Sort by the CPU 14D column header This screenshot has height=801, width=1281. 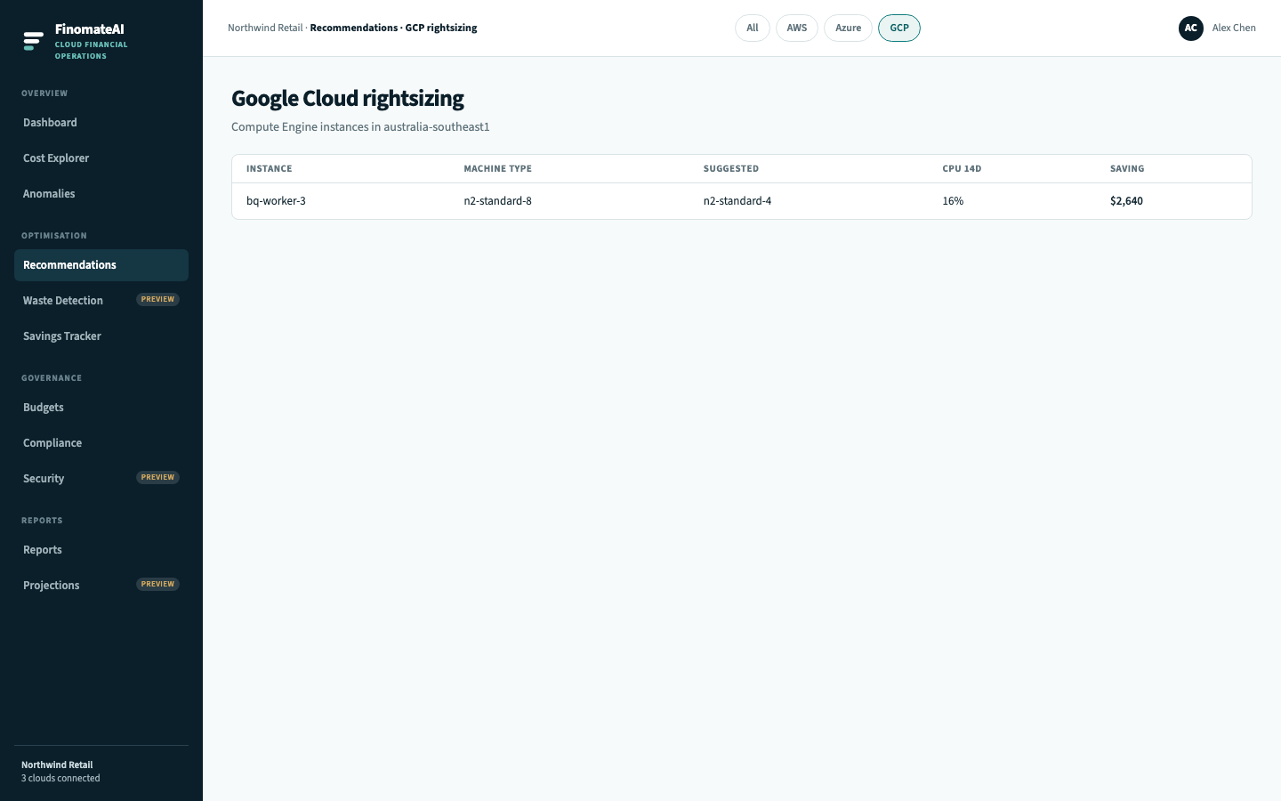[x=962, y=169]
